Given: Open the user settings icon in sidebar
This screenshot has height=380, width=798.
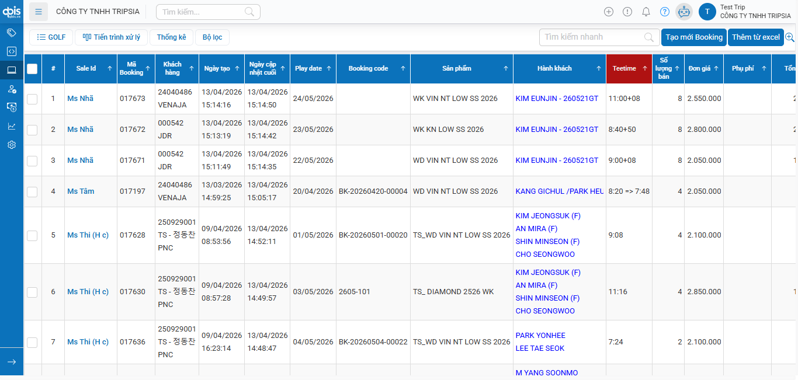Looking at the screenshot, I should click(x=11, y=89).
